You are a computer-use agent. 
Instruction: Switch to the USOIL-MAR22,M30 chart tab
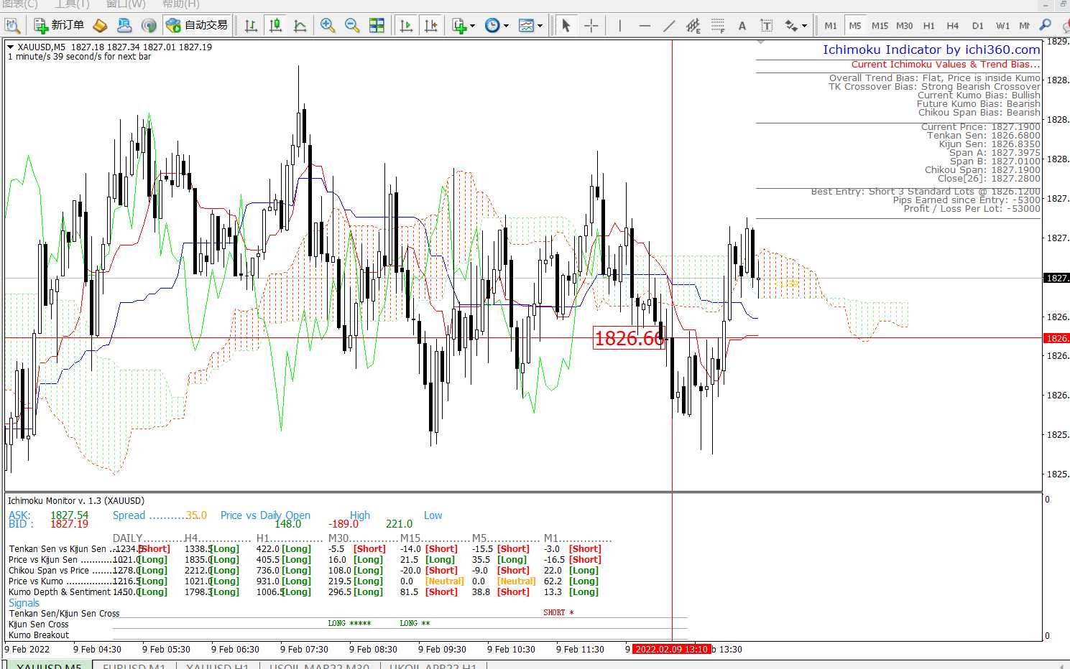(x=319, y=665)
